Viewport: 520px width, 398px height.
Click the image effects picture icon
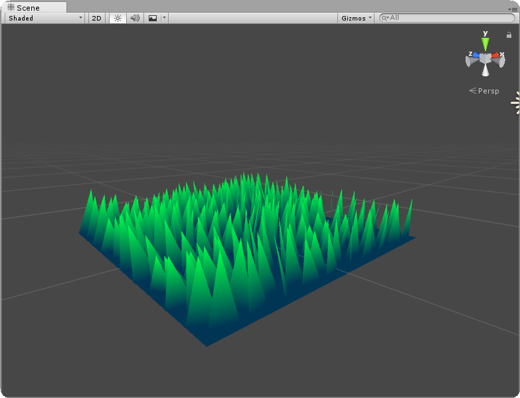[153, 18]
